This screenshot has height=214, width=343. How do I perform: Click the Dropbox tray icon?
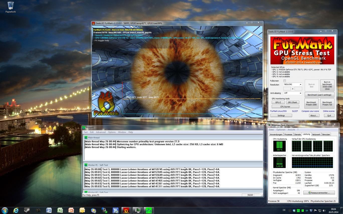coord(294,211)
